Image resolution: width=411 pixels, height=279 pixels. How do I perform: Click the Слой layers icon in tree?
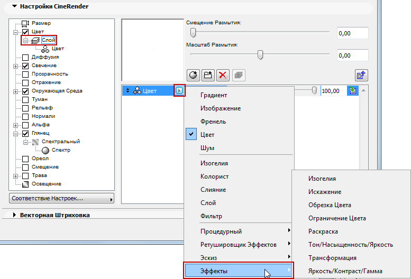35,41
